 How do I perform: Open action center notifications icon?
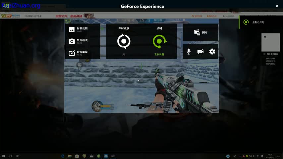coord(278,156)
